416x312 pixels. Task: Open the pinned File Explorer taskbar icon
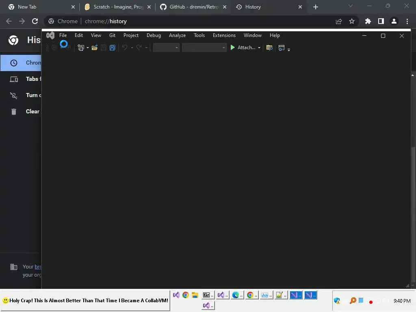(195, 295)
